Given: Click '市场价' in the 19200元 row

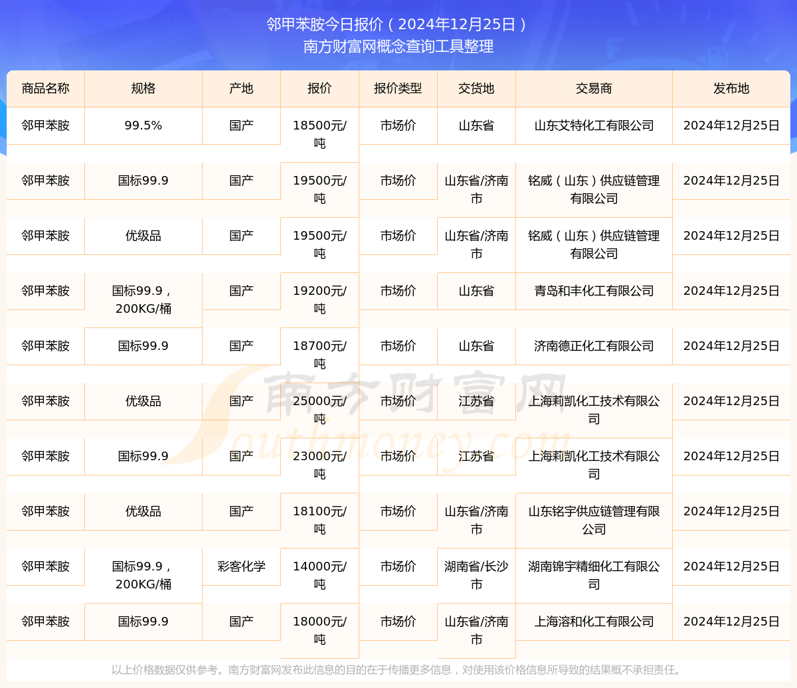Looking at the screenshot, I should pyautogui.click(x=398, y=291).
